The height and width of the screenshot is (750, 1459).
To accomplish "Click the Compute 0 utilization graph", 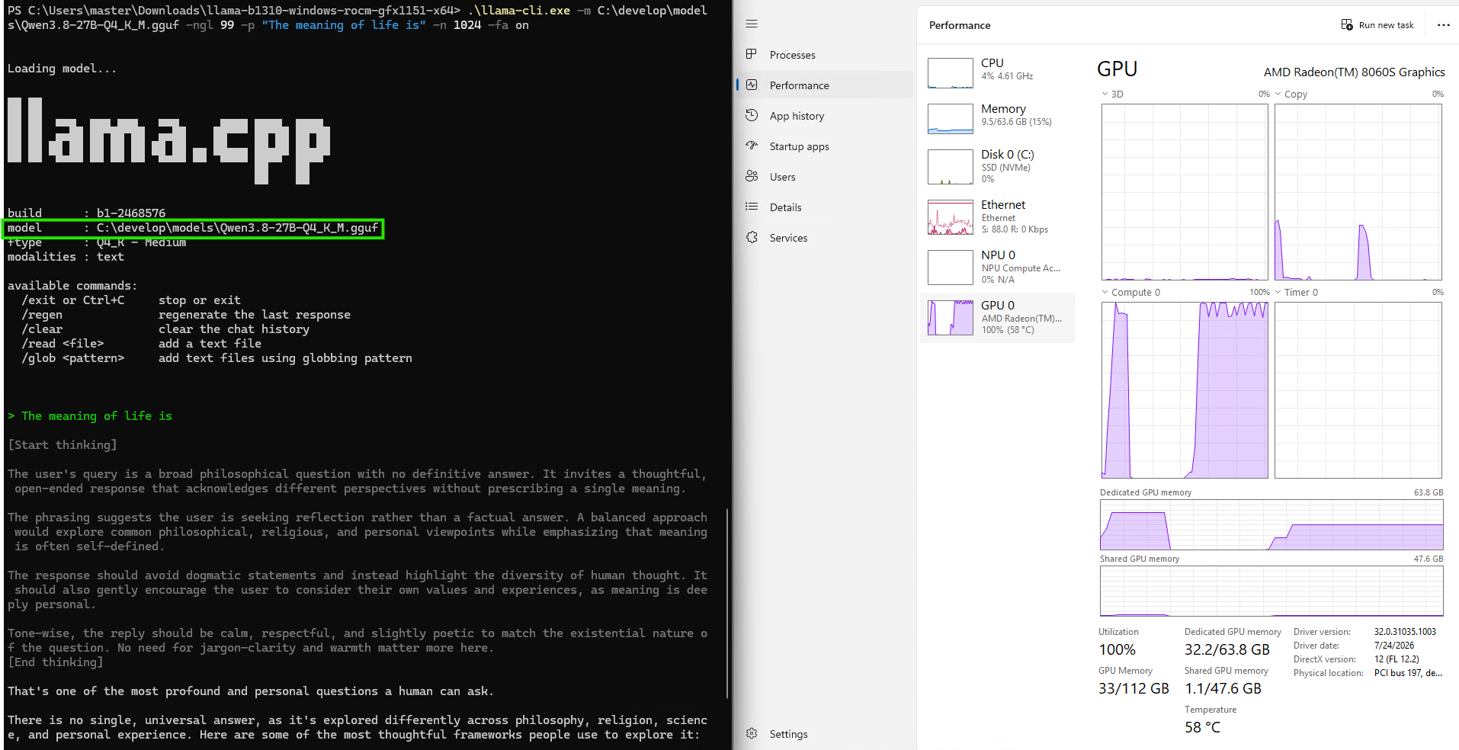I will click(x=1185, y=390).
